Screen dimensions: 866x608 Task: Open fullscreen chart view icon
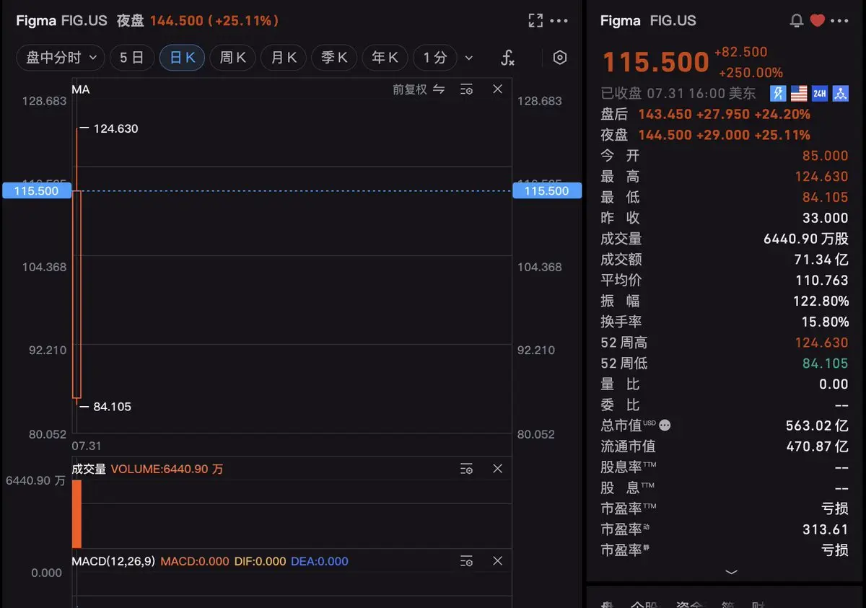click(535, 20)
